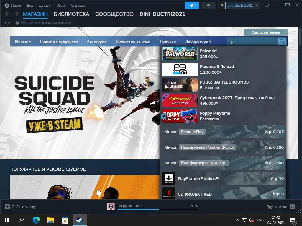Open the Лаборатории link

pos(198,41)
